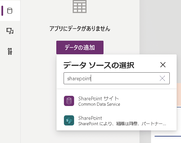Select SharePoint サイト Common Data Service entry
The height and width of the screenshot is (143, 181).
(x=117, y=101)
